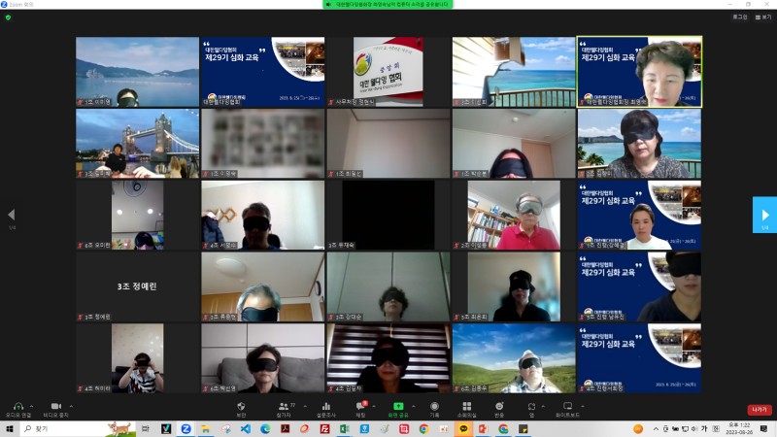Open the Chat panel

click(360, 405)
